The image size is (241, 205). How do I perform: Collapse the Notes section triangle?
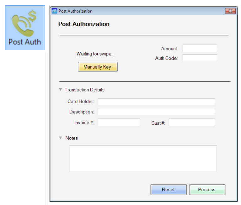tap(61, 138)
